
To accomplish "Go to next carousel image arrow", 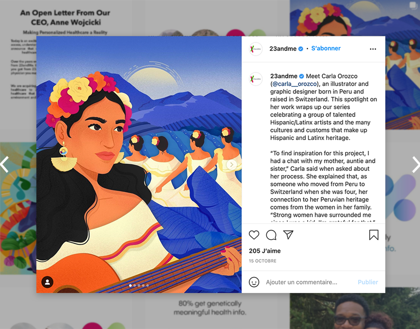I will click(232, 164).
